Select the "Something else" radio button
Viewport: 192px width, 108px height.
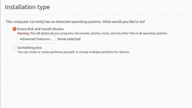(x=14, y=48)
